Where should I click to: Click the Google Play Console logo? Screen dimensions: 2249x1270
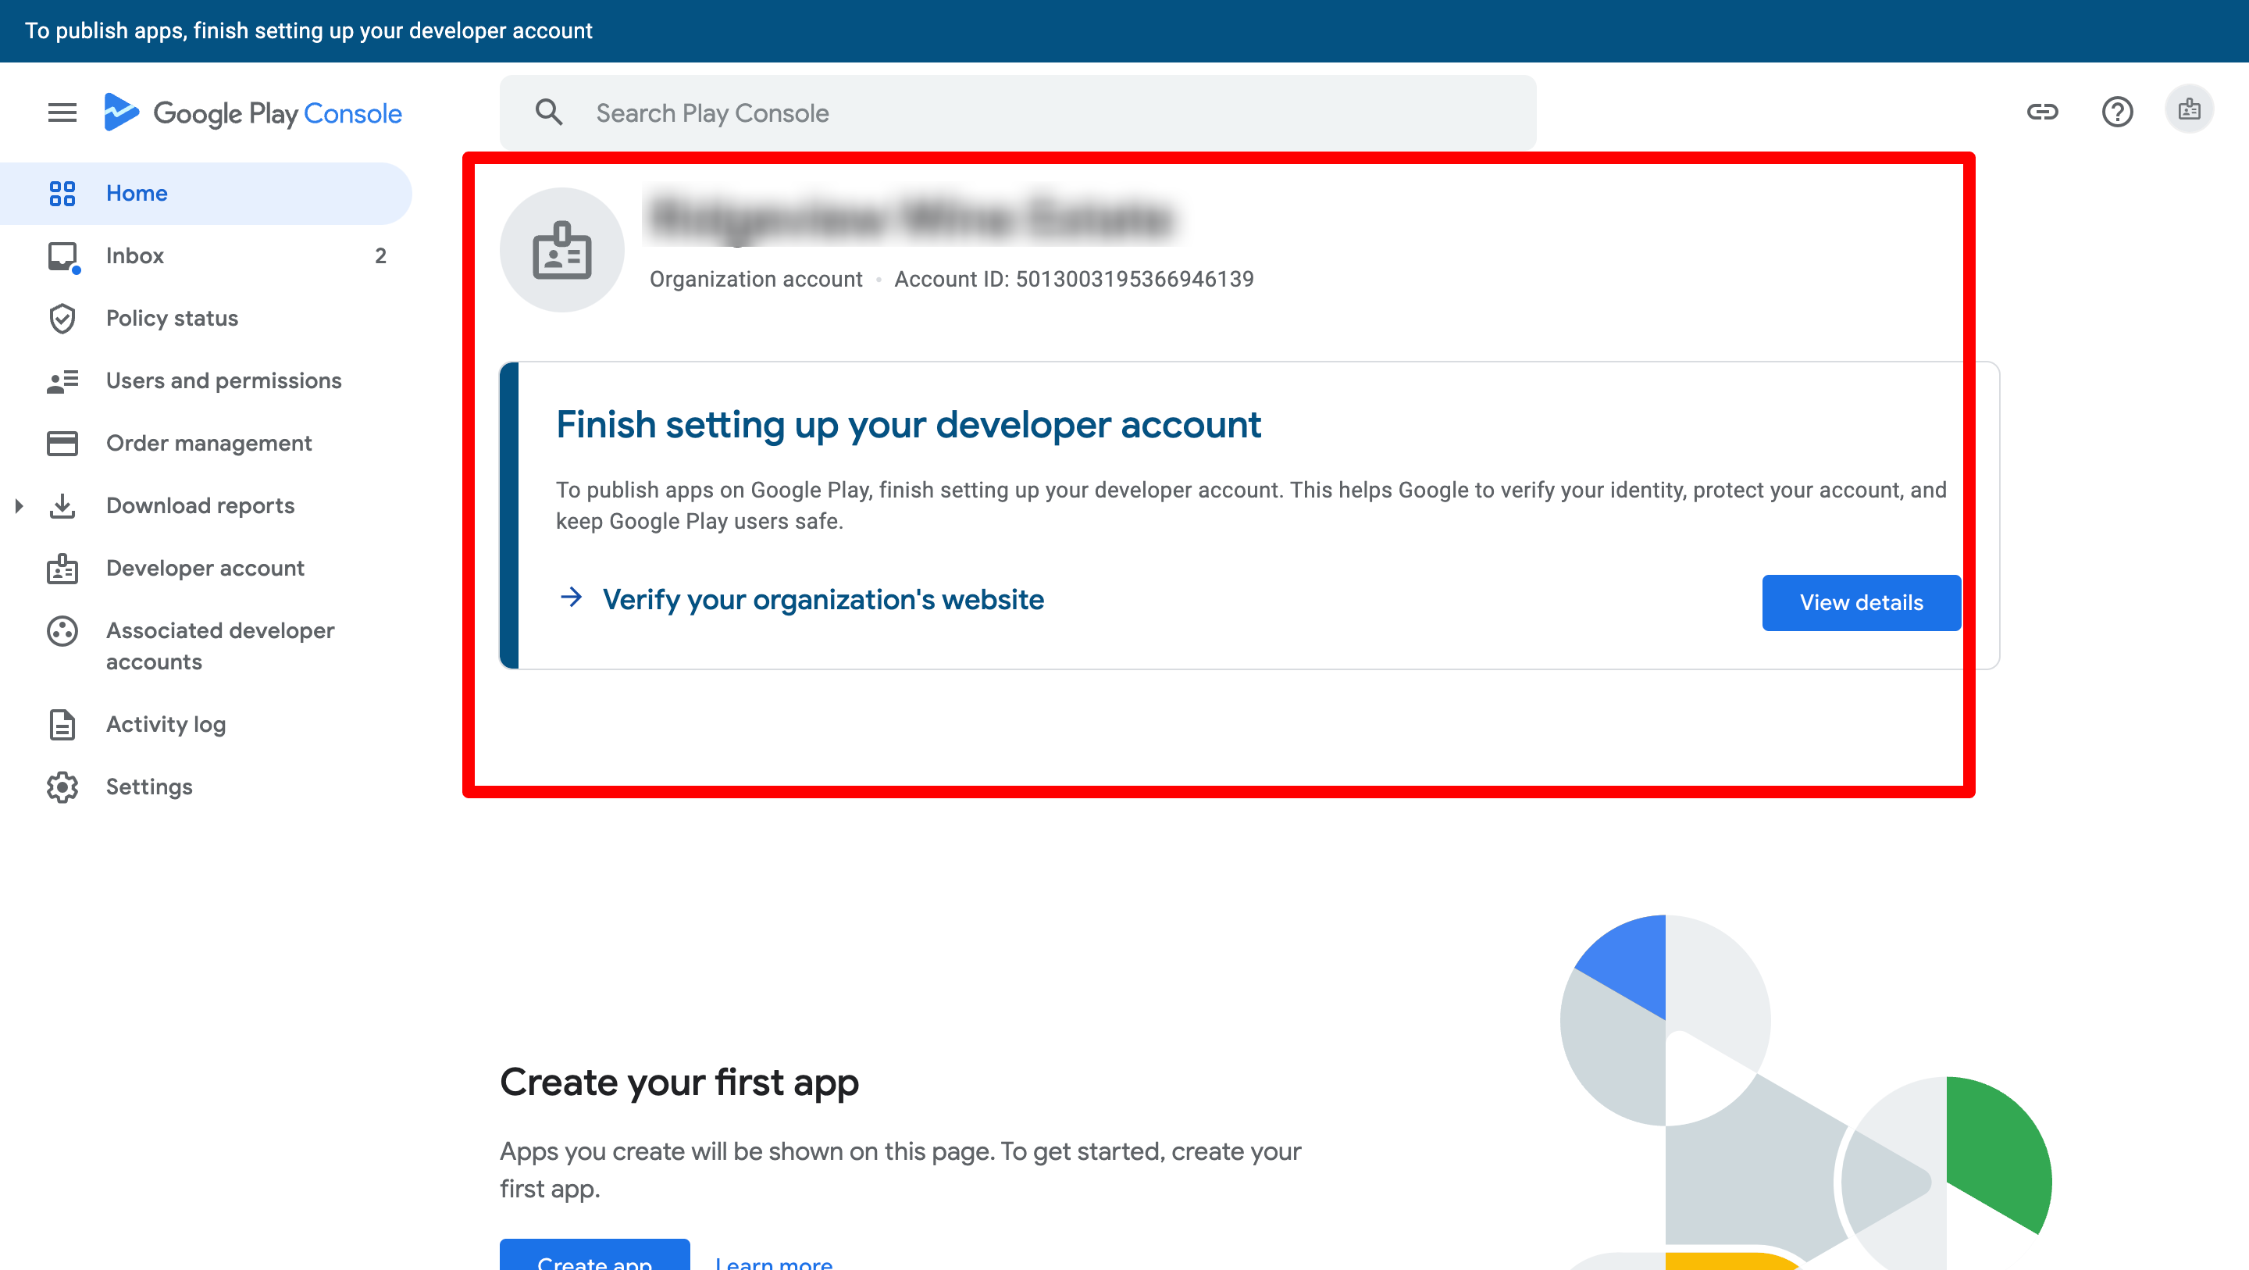(x=253, y=112)
